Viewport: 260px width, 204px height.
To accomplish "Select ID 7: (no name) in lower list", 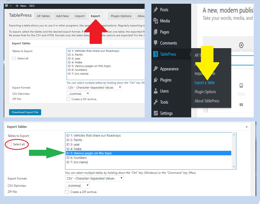I will 149,162.
